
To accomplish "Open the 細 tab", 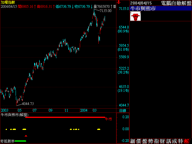I will pyautogui.click(x=133, y=141).
